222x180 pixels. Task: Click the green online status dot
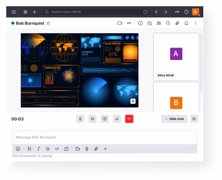point(13,23)
